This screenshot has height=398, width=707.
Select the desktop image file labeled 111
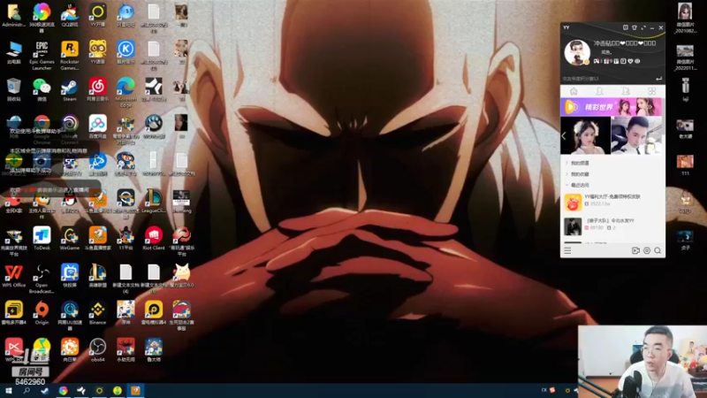(x=685, y=165)
